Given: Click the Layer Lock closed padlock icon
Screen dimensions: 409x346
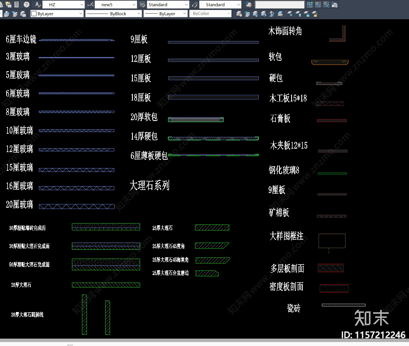Looking at the screenshot, I should coord(307,14).
